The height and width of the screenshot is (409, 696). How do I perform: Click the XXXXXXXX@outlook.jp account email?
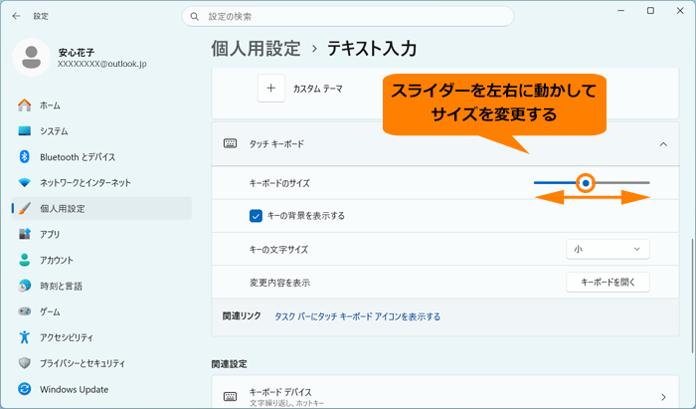click(x=102, y=64)
